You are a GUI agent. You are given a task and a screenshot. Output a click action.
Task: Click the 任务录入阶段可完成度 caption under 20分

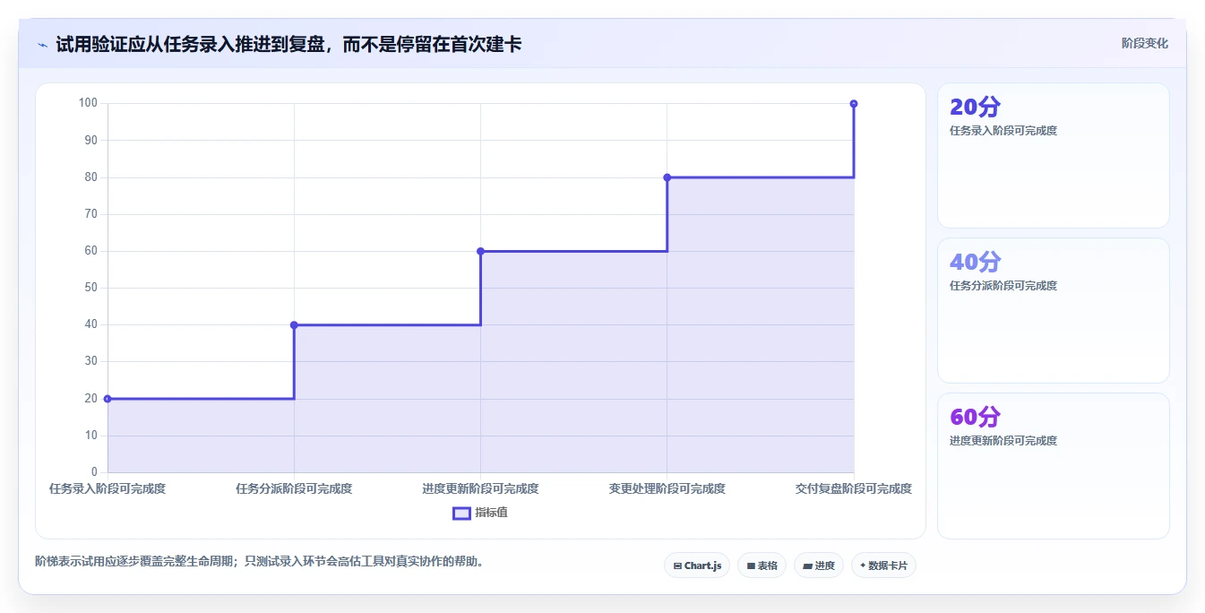pyautogui.click(x=1003, y=131)
